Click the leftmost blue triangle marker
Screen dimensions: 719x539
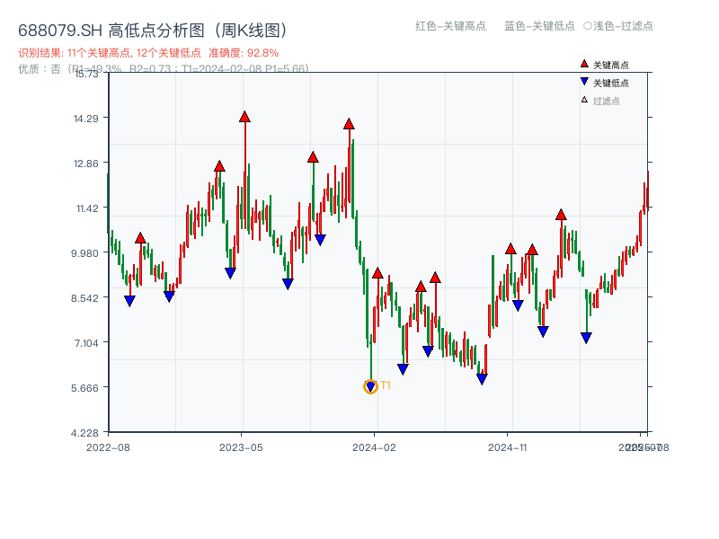point(128,299)
